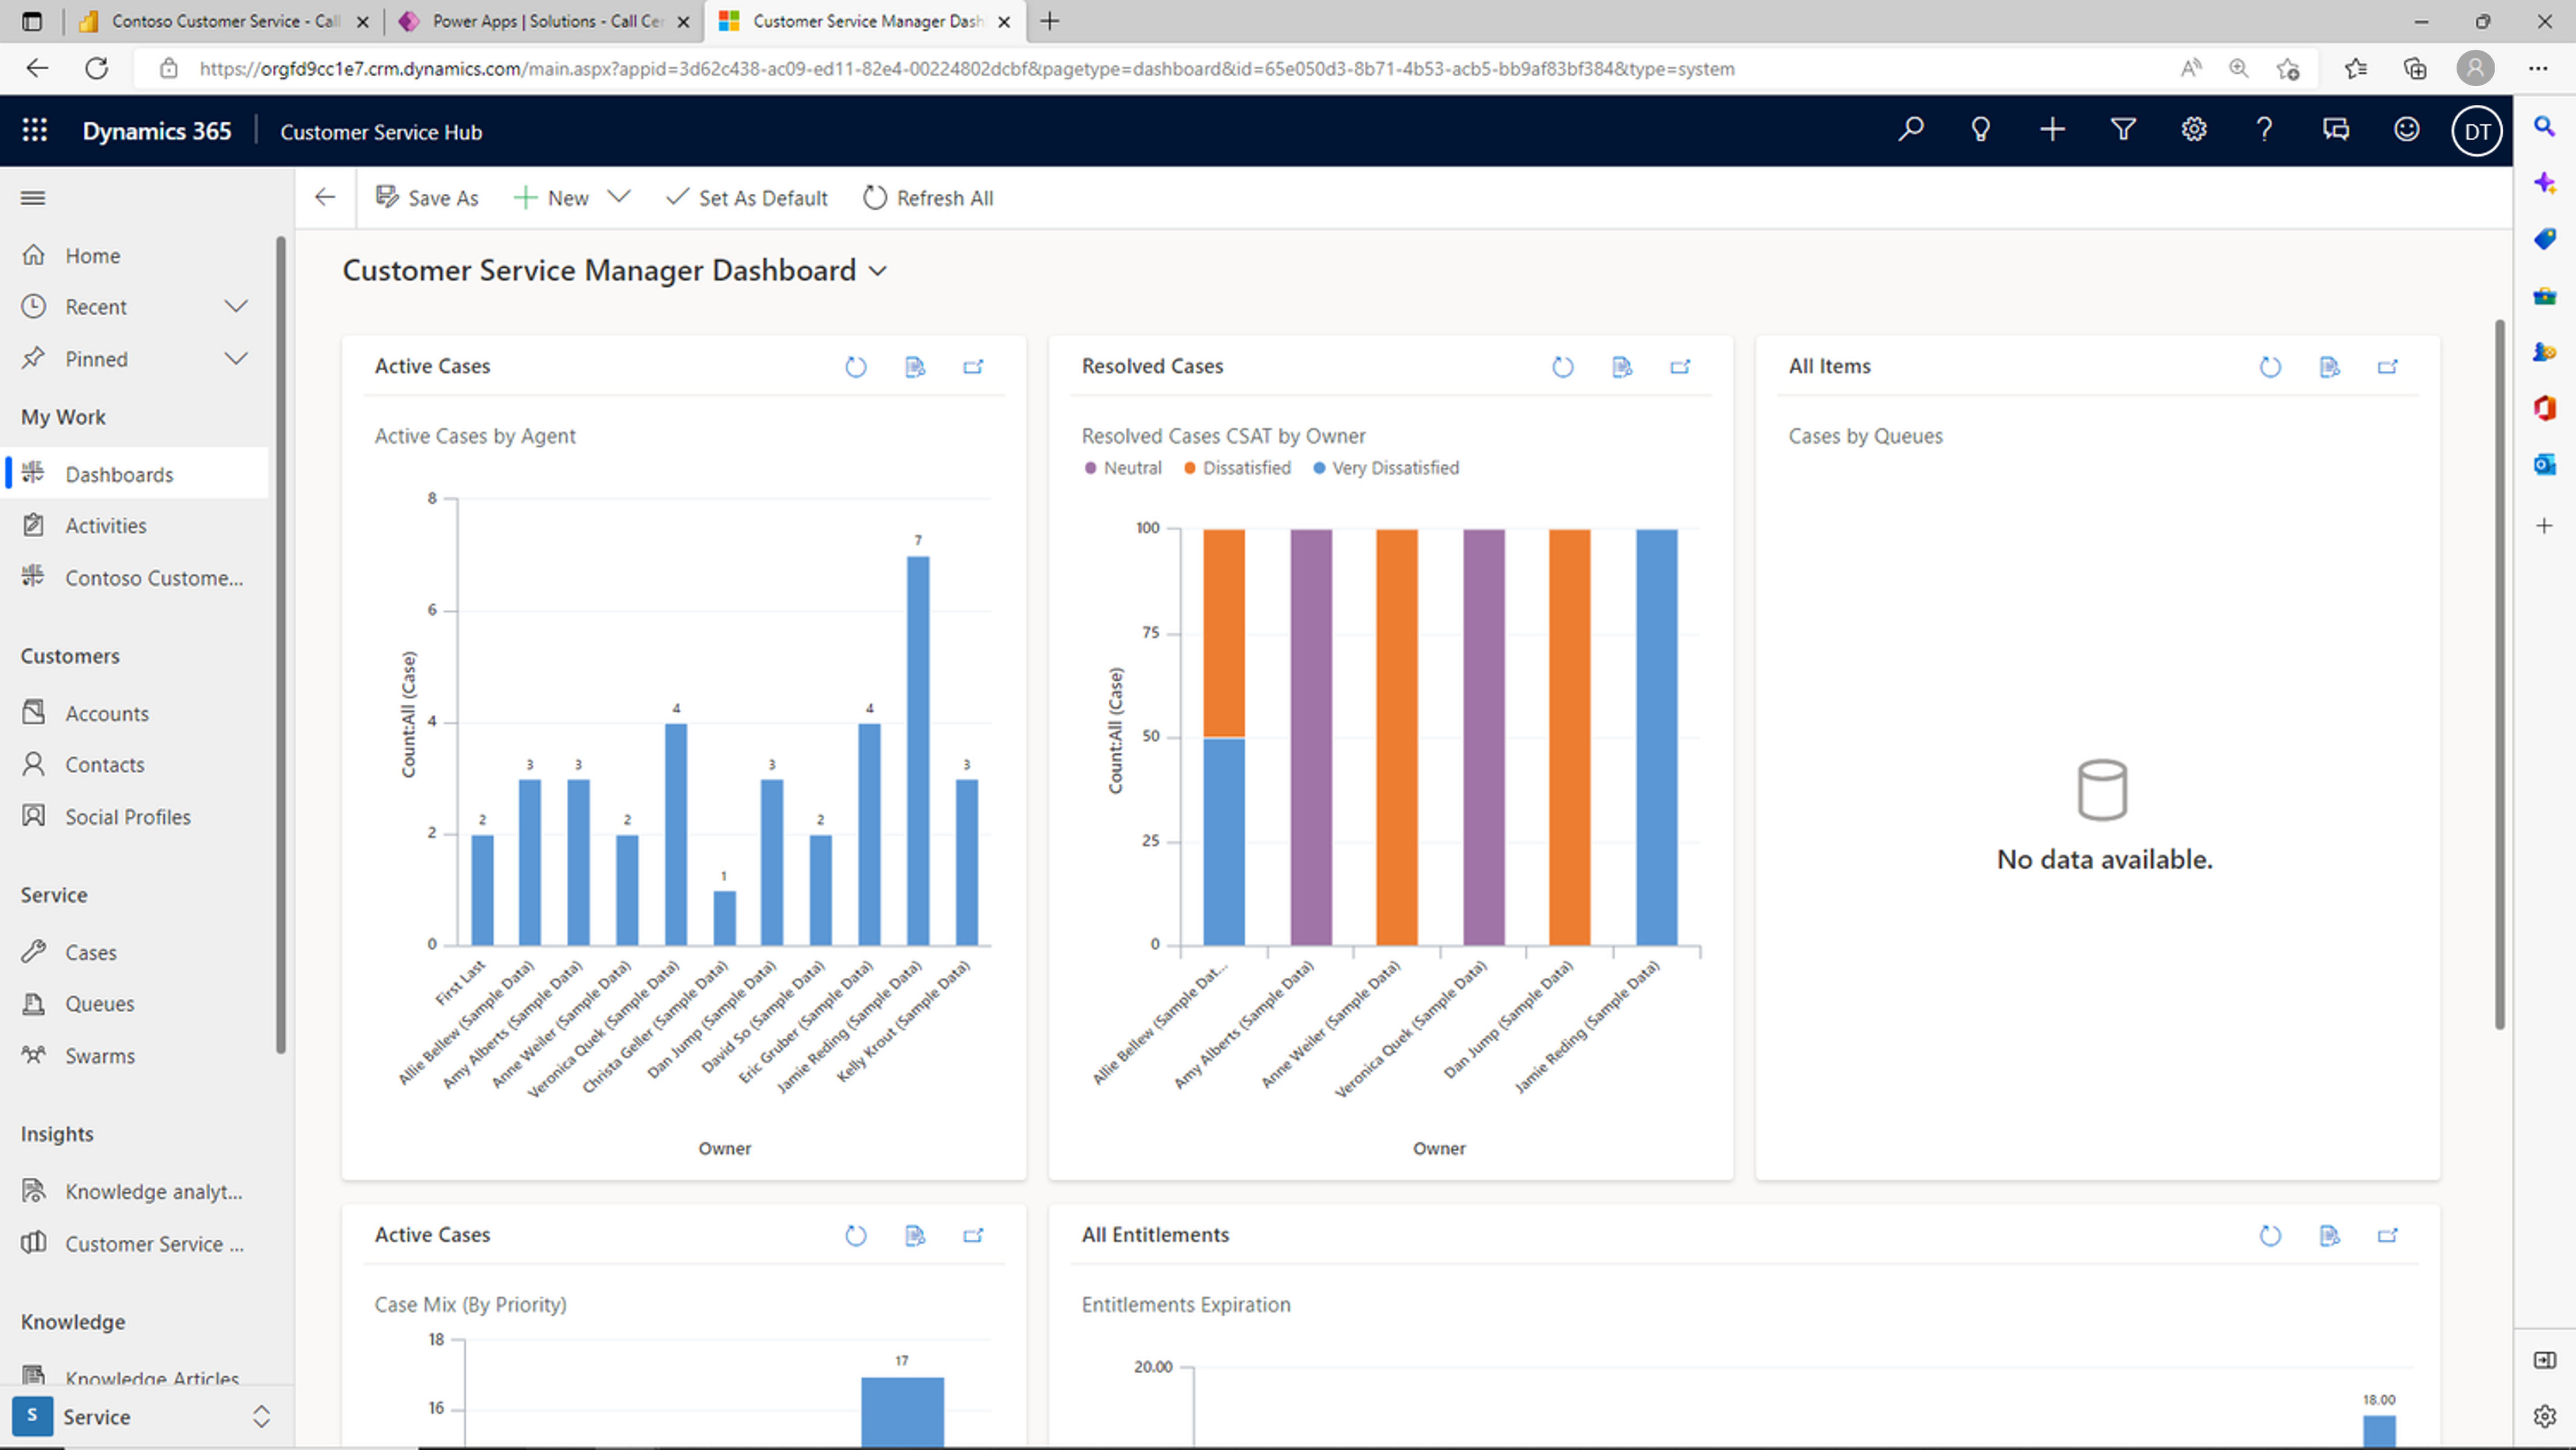This screenshot has width=2576, height=1450.
Task: Refresh the Resolved Cases chart
Action: point(1562,367)
